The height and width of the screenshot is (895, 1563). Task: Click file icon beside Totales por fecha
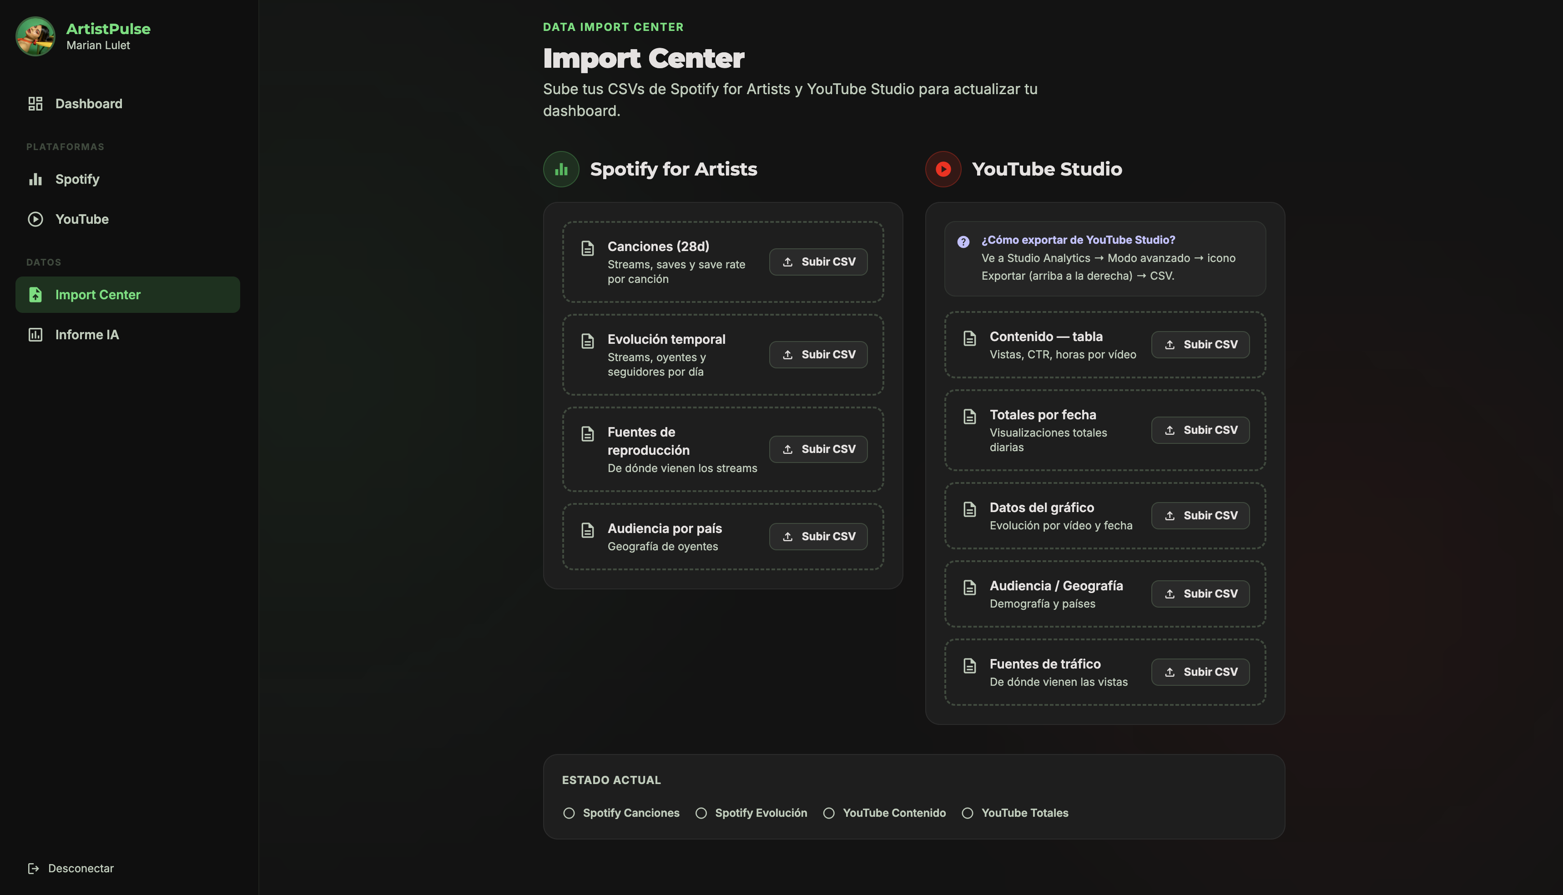[969, 417]
